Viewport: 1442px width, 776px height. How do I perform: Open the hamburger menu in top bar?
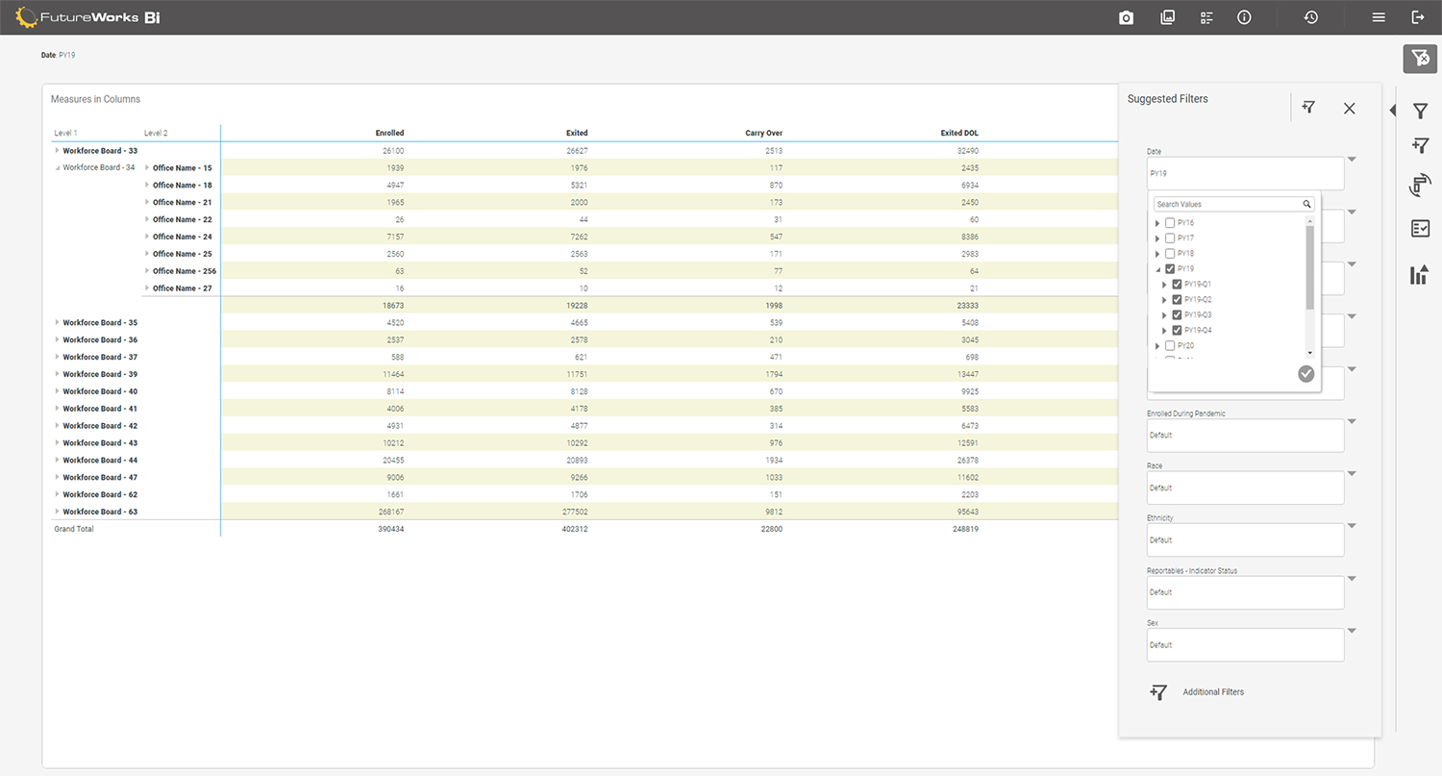[x=1379, y=17]
